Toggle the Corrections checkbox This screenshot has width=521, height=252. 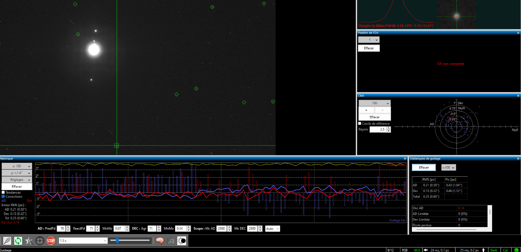[3, 196]
